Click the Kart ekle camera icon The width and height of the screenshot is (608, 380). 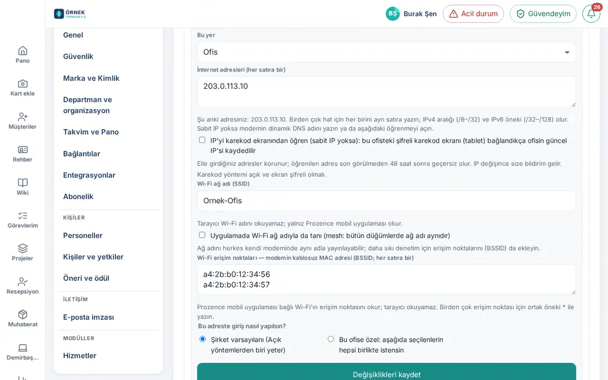(x=23, y=83)
